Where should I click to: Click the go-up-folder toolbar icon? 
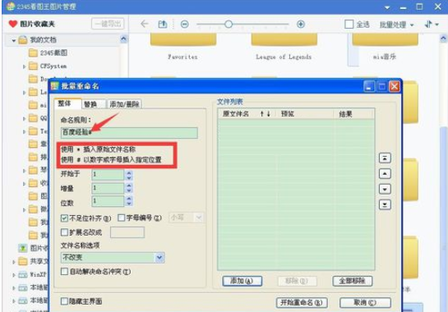click(163, 25)
